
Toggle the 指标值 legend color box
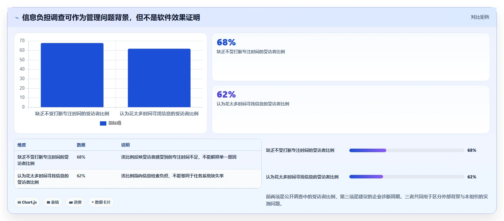103,123
